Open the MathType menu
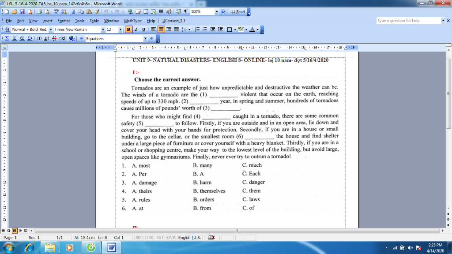The width and height of the screenshot is (452, 254). [x=132, y=21]
